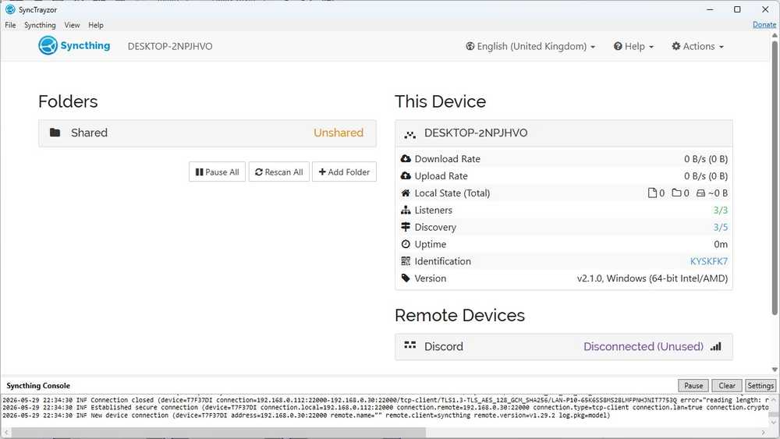Open the console Settings button
Image resolution: width=780 pixels, height=439 pixels.
[x=760, y=385]
